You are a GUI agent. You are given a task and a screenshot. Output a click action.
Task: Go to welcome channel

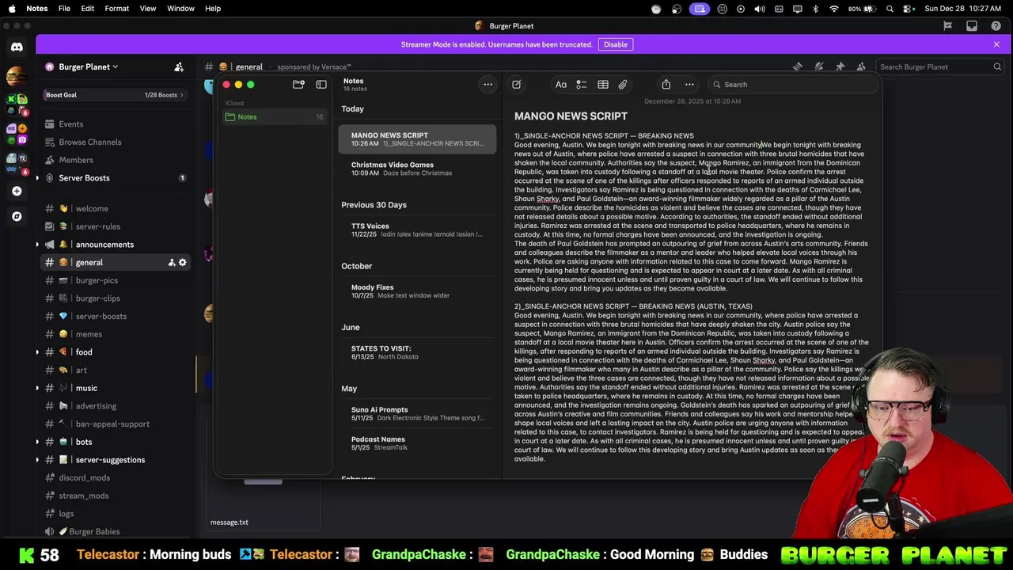[x=115, y=209]
